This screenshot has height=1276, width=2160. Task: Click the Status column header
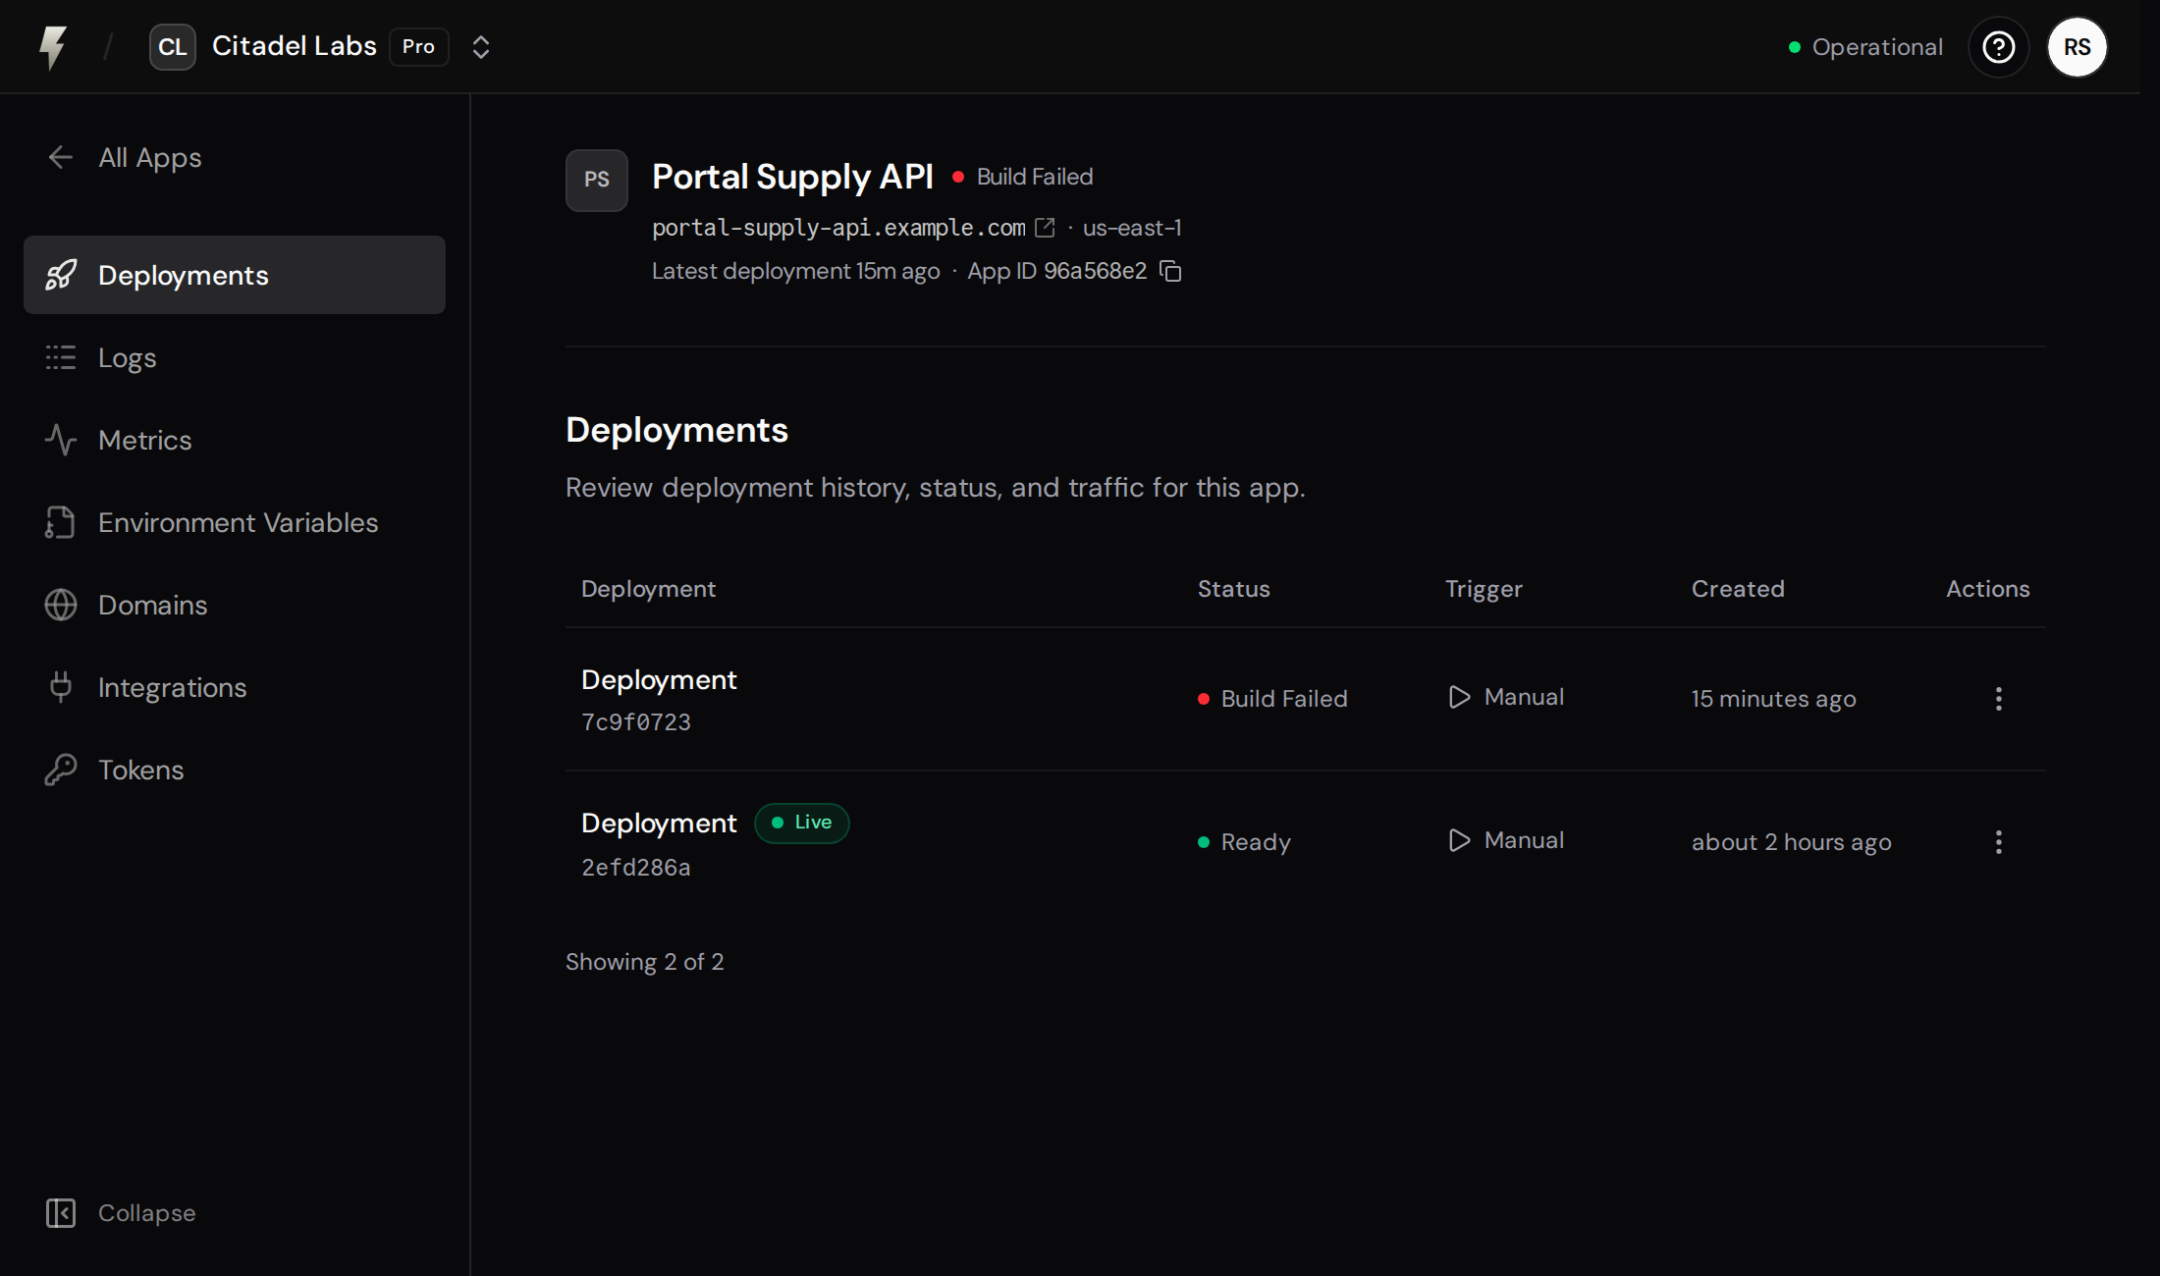1234,589
